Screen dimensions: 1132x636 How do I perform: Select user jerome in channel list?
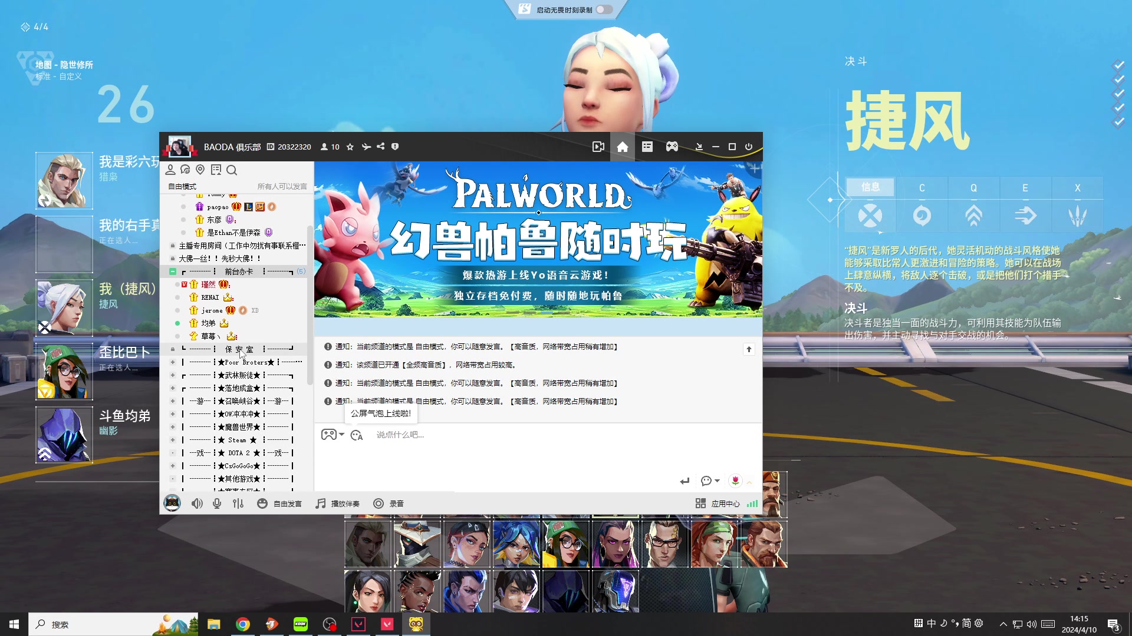click(212, 310)
